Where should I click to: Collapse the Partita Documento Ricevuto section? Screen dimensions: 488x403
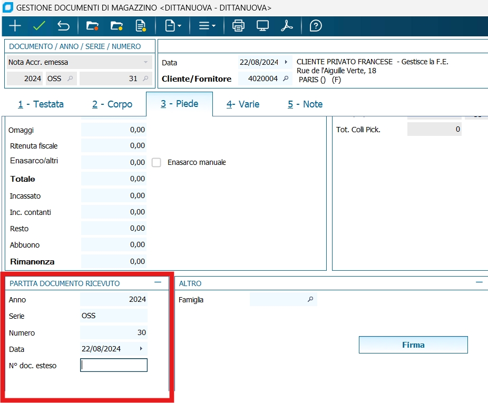pyautogui.click(x=158, y=283)
